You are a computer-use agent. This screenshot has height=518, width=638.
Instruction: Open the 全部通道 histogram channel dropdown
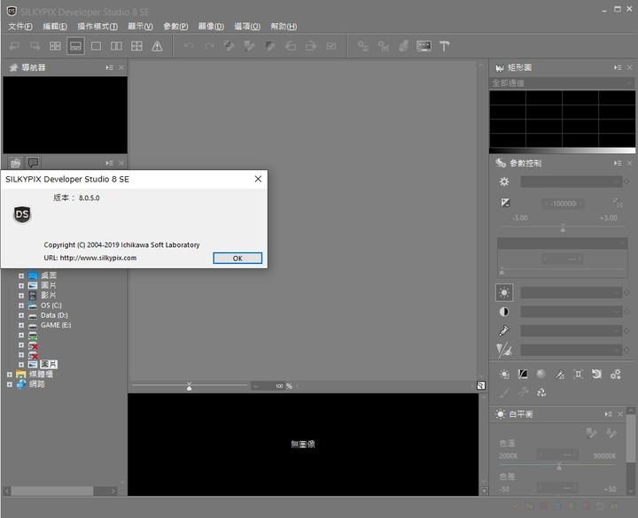tap(562, 83)
